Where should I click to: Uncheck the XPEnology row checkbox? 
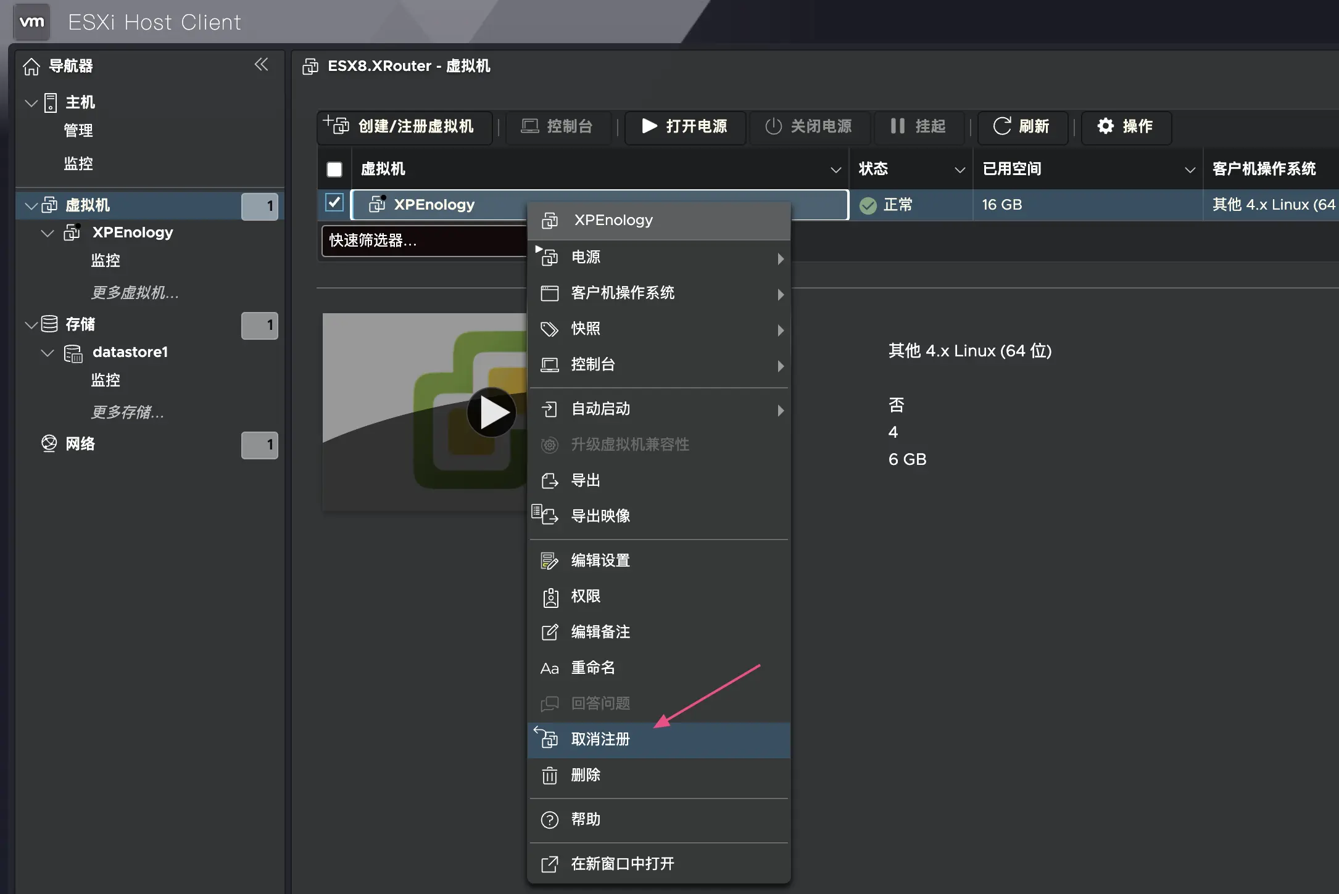tap(334, 202)
